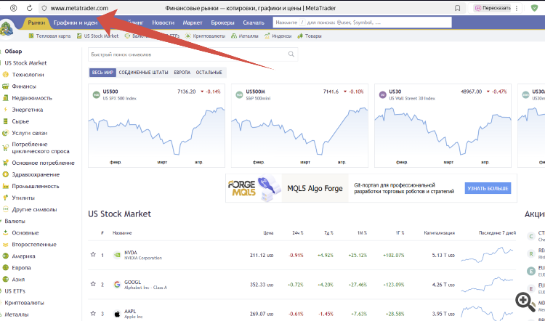Click the bookmark icon in address bar
The width and height of the screenshot is (545, 321).
(x=458, y=8)
